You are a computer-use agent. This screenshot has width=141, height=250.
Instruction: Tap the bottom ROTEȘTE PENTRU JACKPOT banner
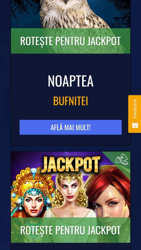pos(70,230)
